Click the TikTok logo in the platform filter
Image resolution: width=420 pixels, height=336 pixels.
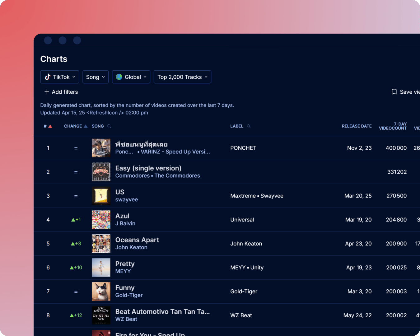point(47,77)
